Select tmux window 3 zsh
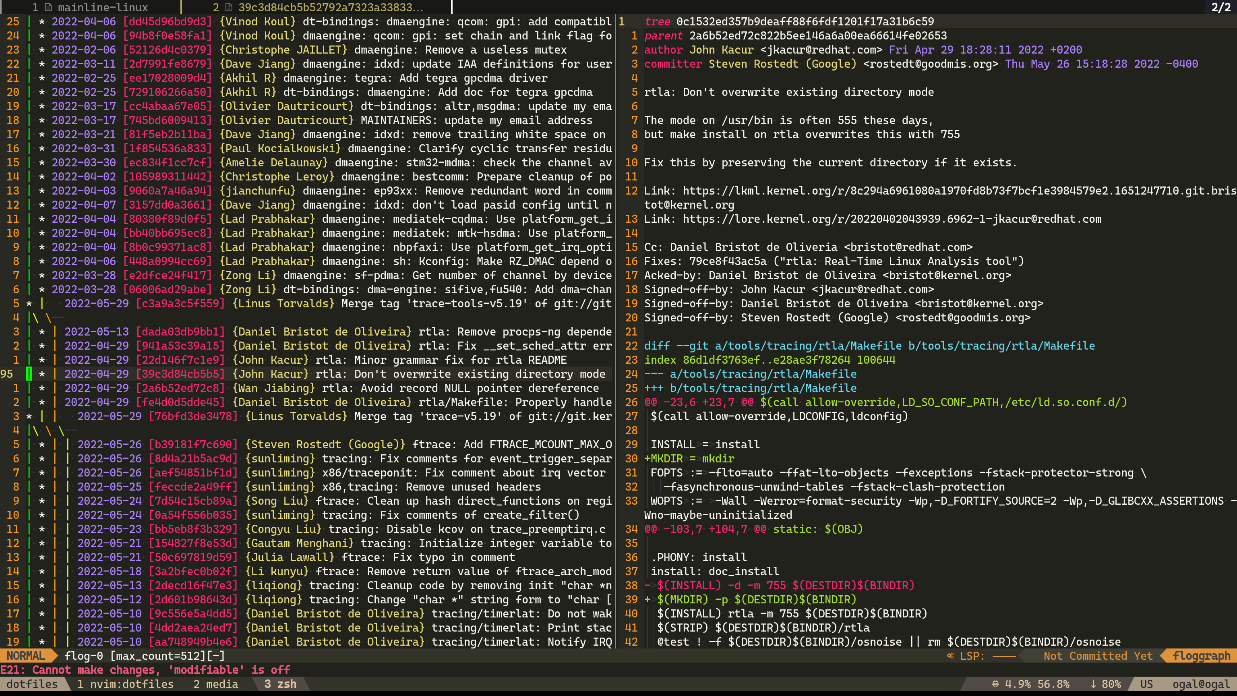This screenshot has width=1237, height=696. click(280, 684)
